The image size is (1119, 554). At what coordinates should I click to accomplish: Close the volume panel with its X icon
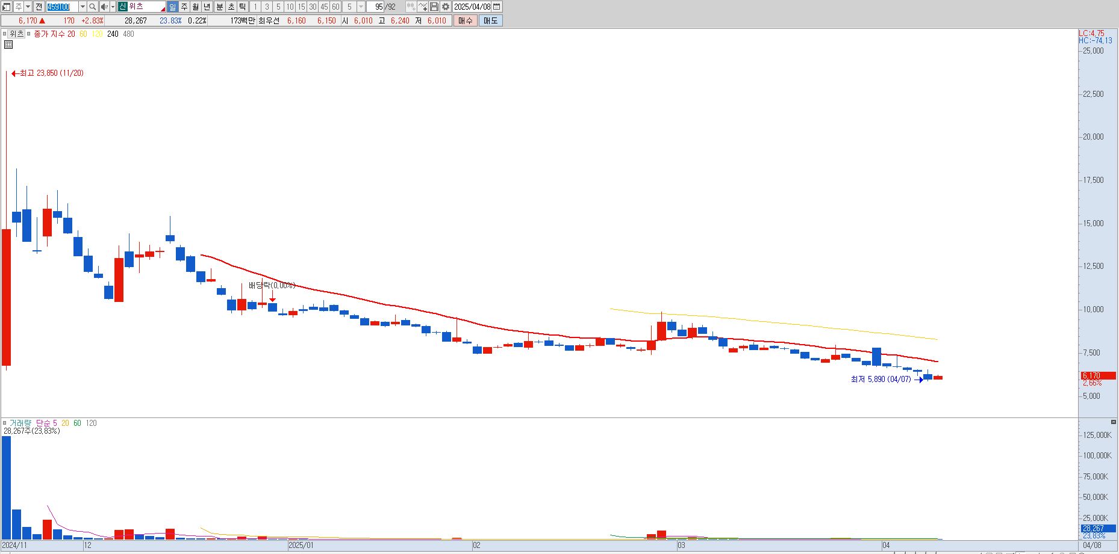coord(1114,422)
